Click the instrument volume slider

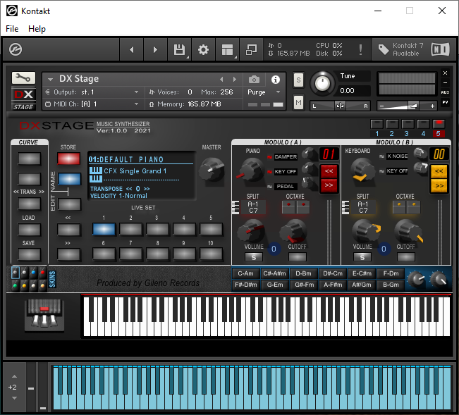(407, 106)
